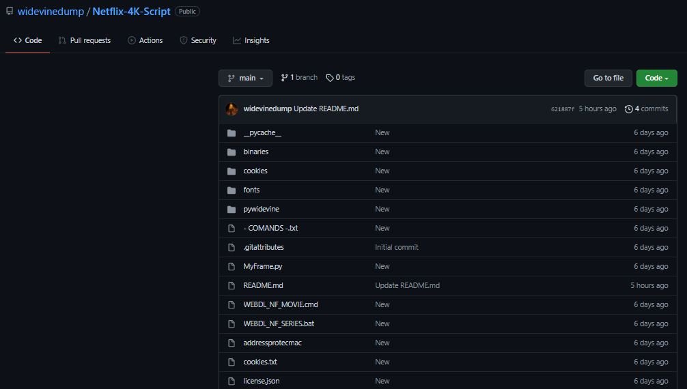The image size is (687, 389).
Task: Go to the Security tab
Action: click(198, 40)
